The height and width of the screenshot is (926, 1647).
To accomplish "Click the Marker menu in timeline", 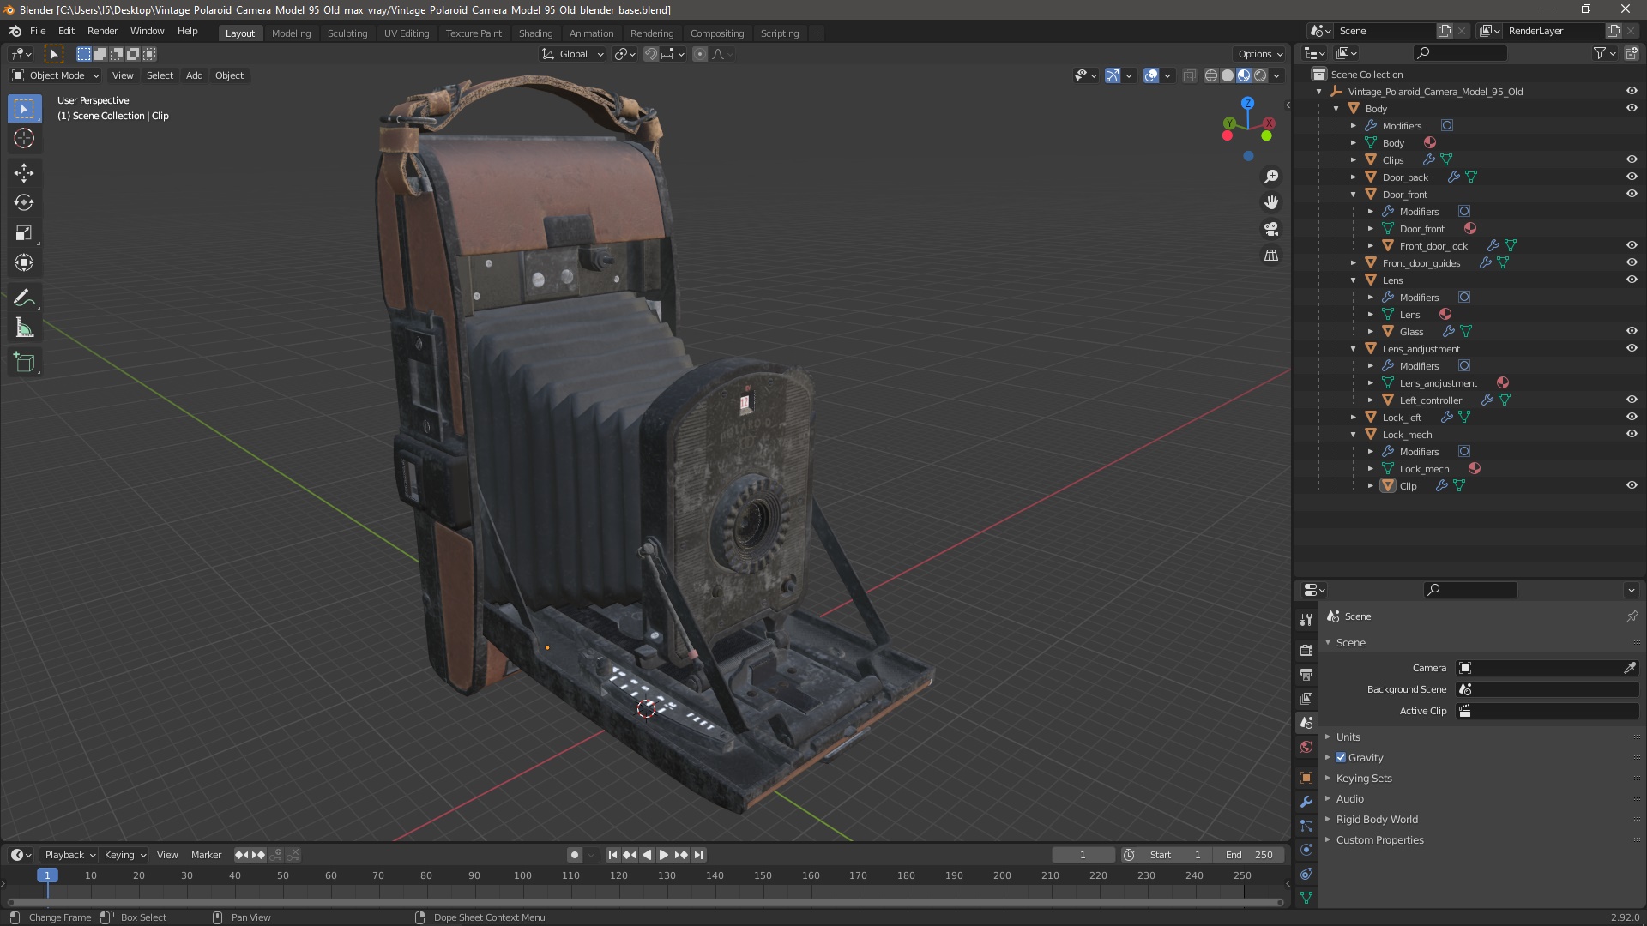I will pos(206,855).
